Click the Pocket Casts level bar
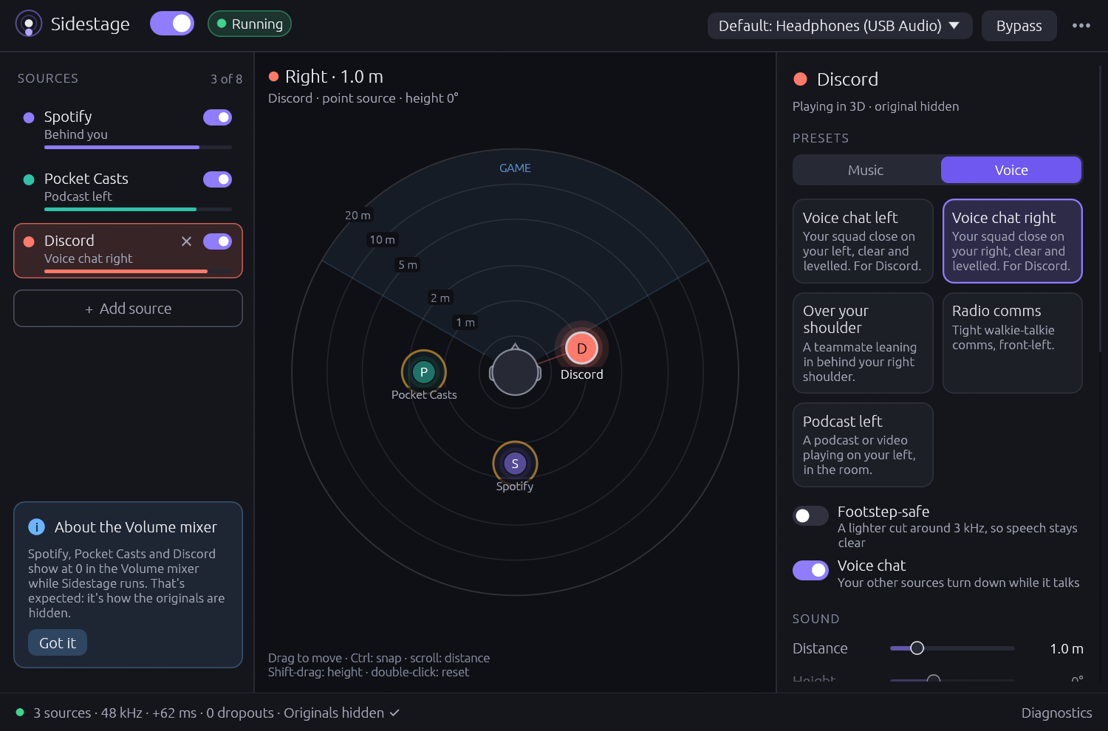This screenshot has width=1108, height=731. (x=137, y=210)
